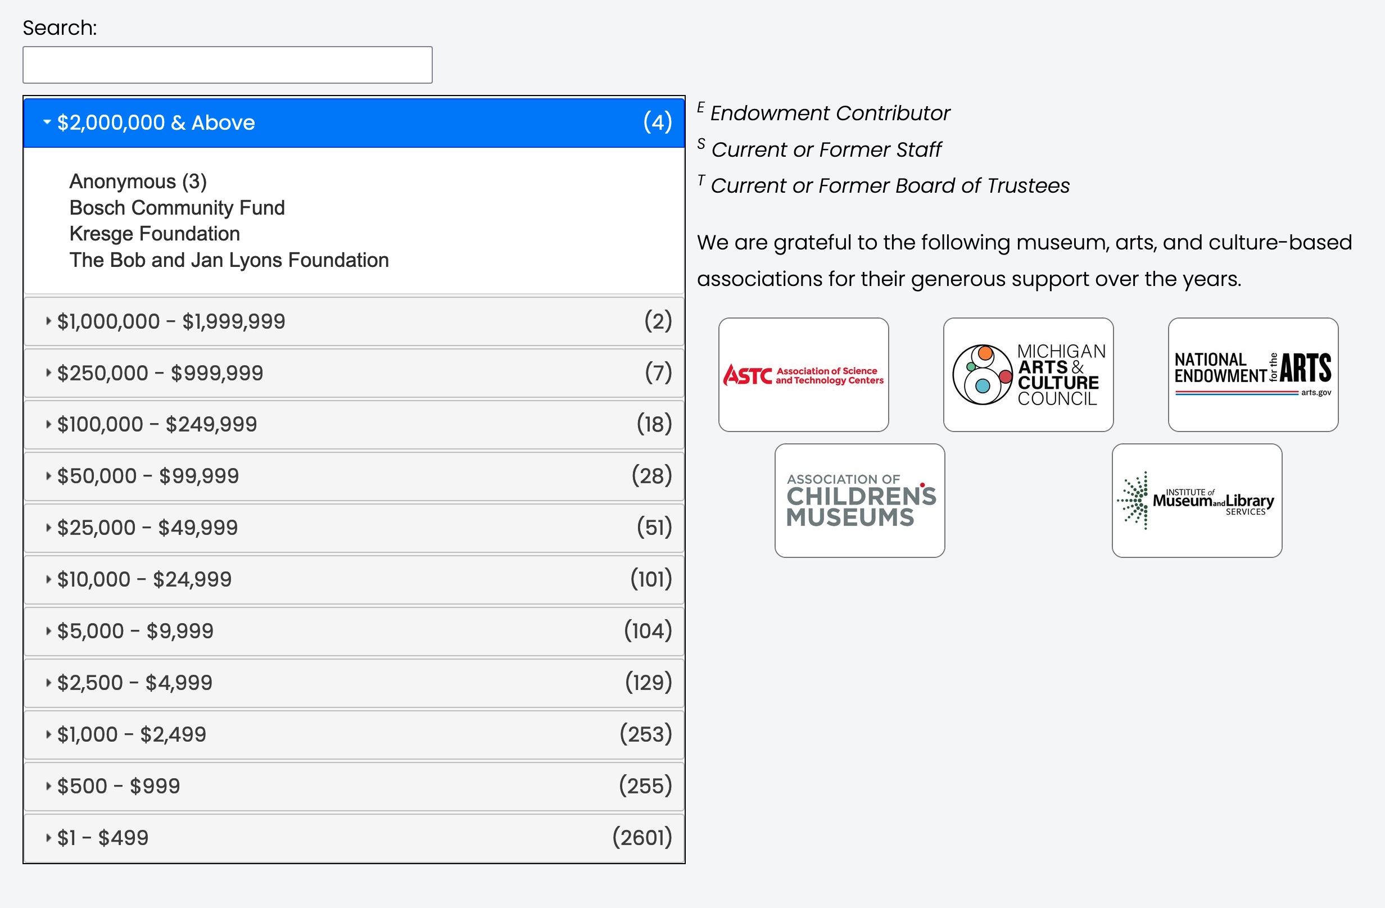Expand the $1,000,000 – $1,999,999 section

coord(354,321)
